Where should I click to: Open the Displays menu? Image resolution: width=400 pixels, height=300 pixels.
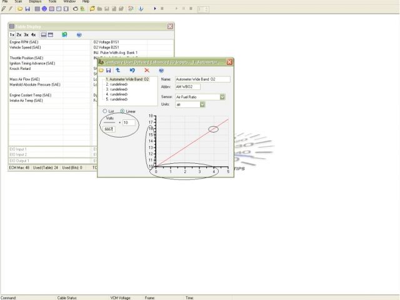[x=35, y=2]
